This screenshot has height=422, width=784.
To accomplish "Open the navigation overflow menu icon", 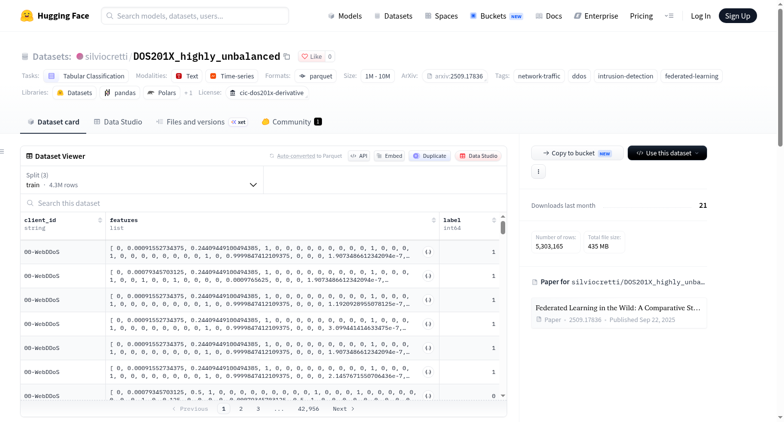I will point(669,16).
